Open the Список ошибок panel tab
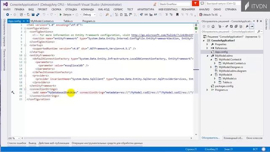This screenshot has height=152, width=270. (17, 143)
